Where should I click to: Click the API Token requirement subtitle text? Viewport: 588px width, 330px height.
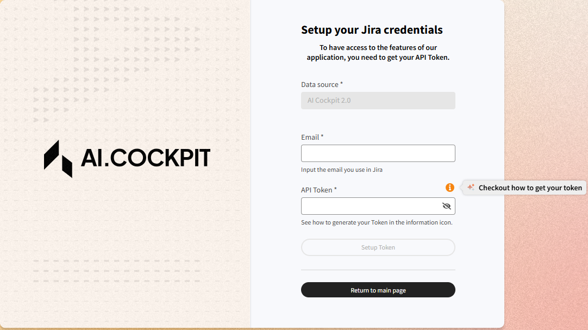tap(378, 53)
